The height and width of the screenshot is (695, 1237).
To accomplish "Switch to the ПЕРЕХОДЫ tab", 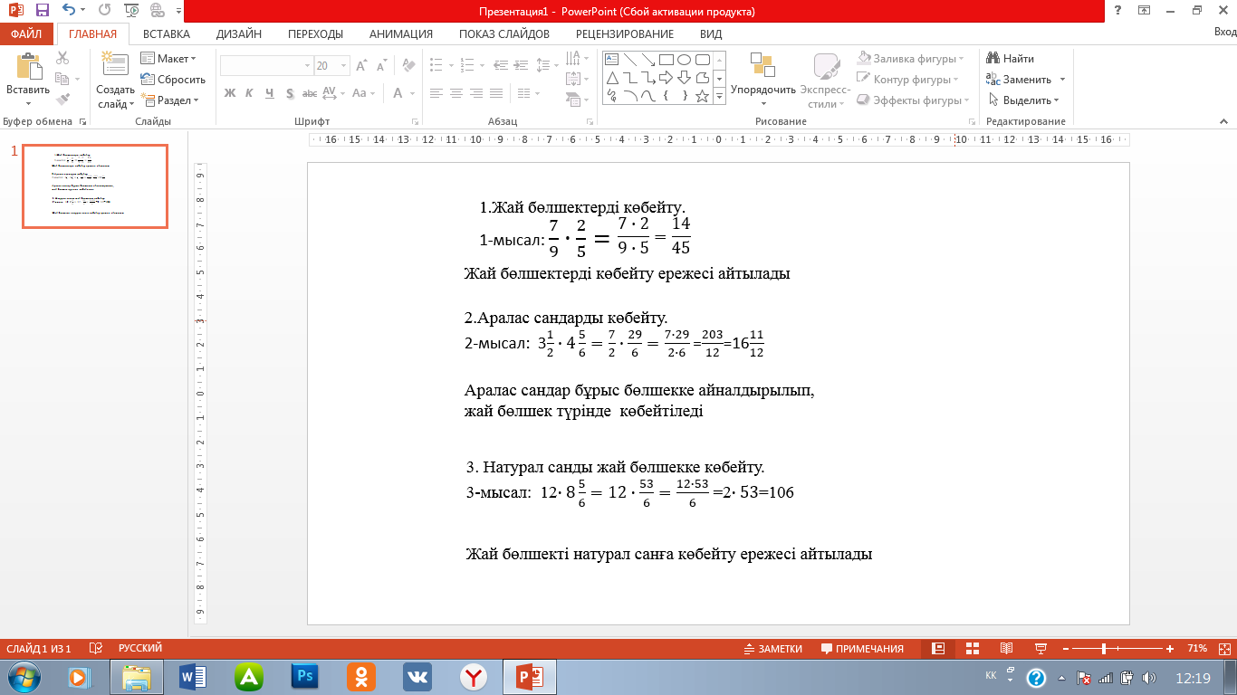I will 315,34.
